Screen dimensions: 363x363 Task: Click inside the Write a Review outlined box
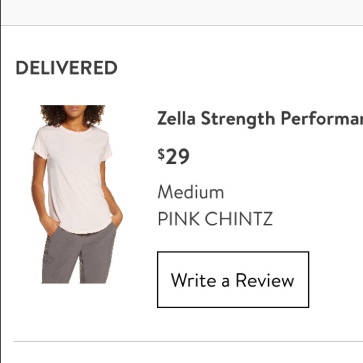233,279
